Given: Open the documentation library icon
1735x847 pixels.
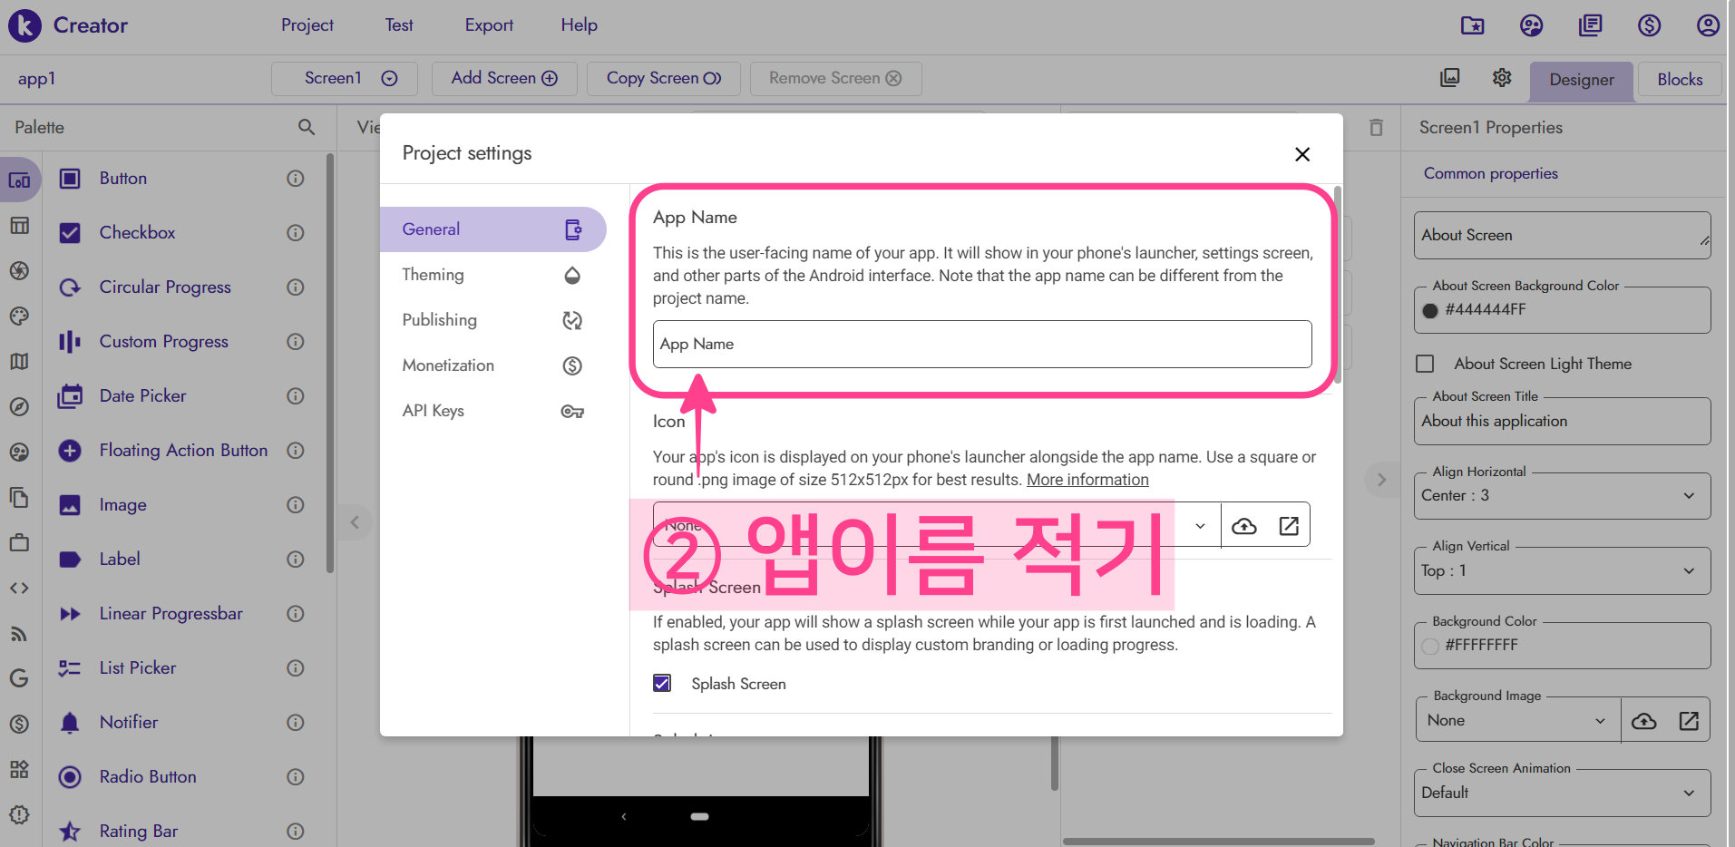Looking at the screenshot, I should click(1591, 25).
